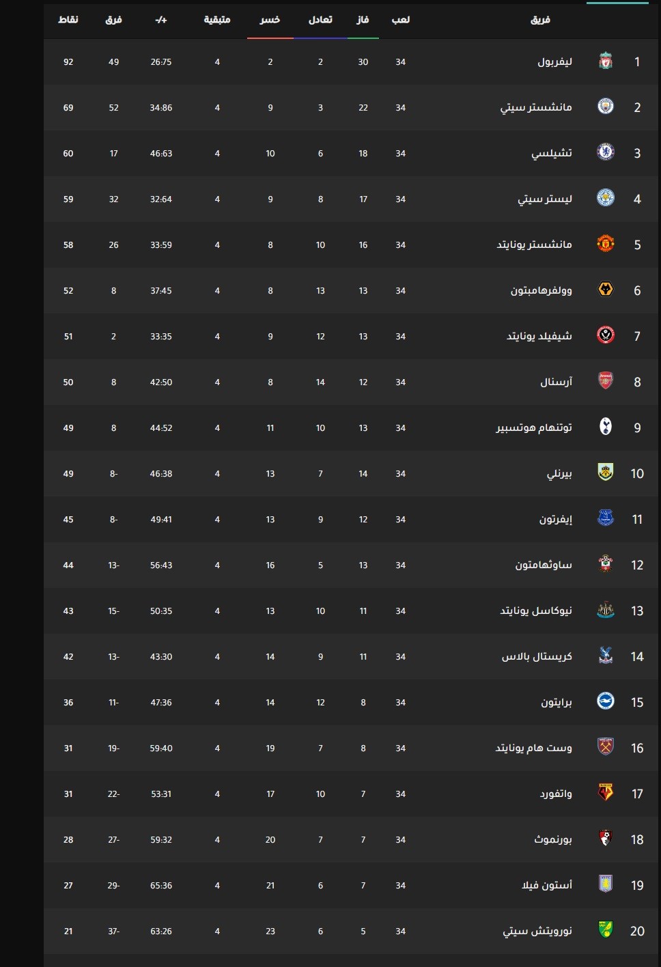The height and width of the screenshot is (967, 661).
Task: Click the خسر losses column header
Action: 270,20
